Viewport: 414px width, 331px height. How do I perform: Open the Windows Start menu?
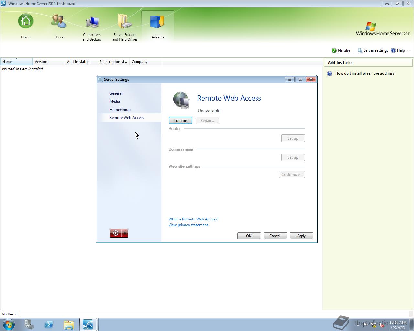pyautogui.click(x=9, y=325)
